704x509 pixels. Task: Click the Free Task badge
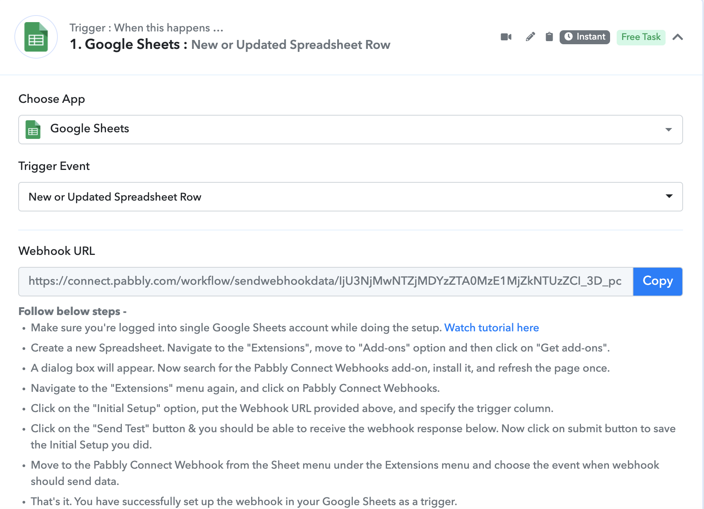(641, 37)
